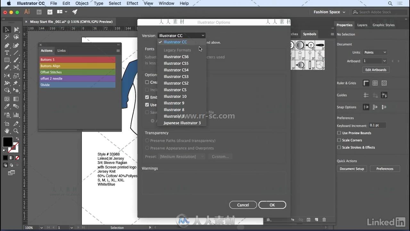
Task: Choose Illustrator 10 from version list
Action: [175, 97]
